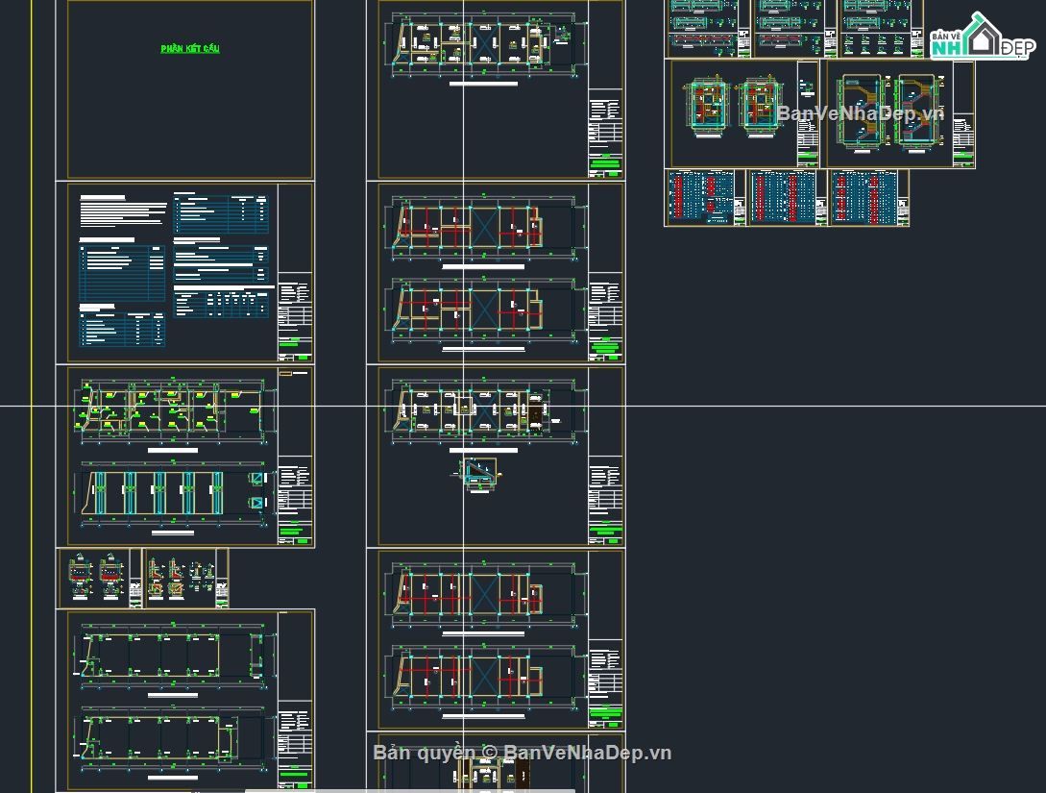
Task: Click the green title block stamp of top-center sheet
Action: pyautogui.click(x=606, y=162)
